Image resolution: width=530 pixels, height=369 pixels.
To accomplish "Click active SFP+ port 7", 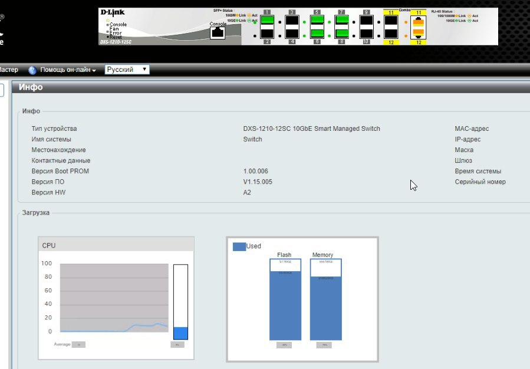I will [341, 20].
